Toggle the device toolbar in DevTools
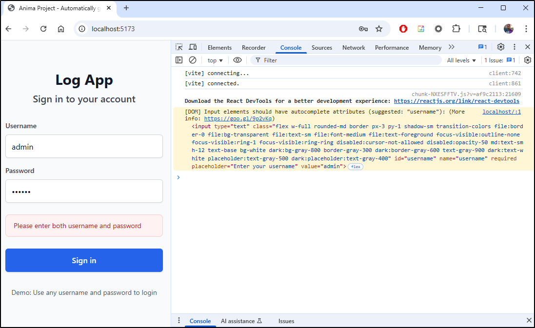 [x=193, y=47]
